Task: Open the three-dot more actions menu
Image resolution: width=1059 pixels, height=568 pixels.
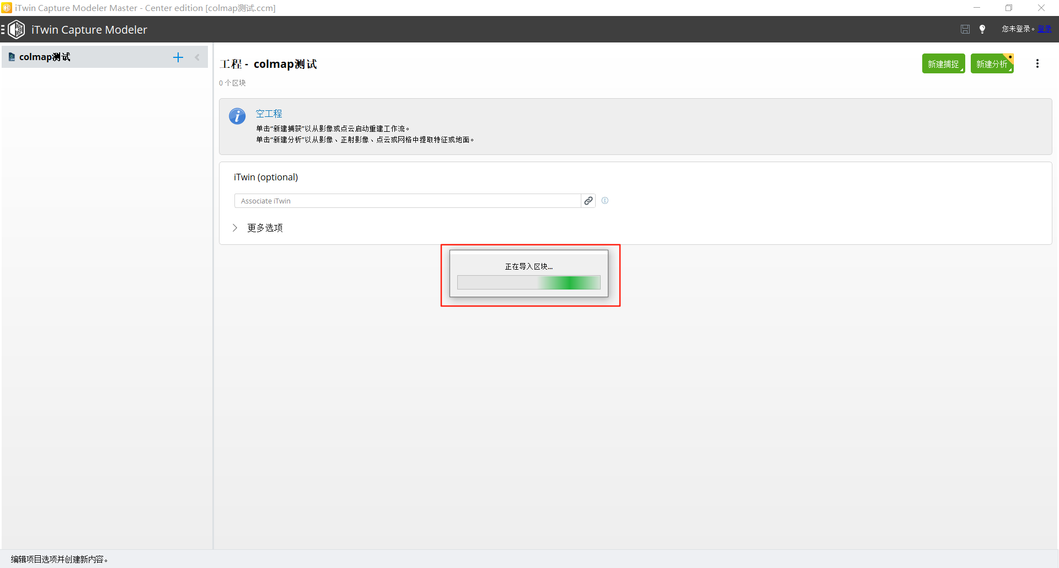Action: 1037,64
